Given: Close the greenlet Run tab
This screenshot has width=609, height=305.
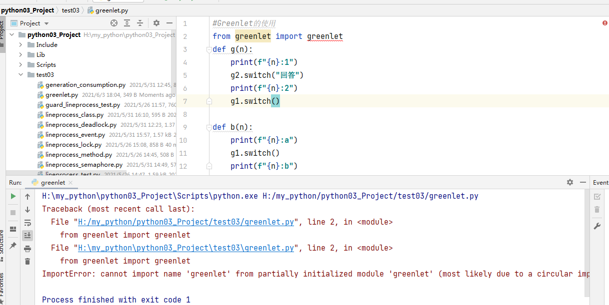Looking at the screenshot, I should click(70, 183).
